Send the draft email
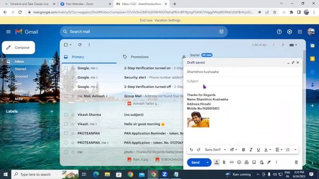The image size is (319, 179). pyautogui.click(x=195, y=163)
